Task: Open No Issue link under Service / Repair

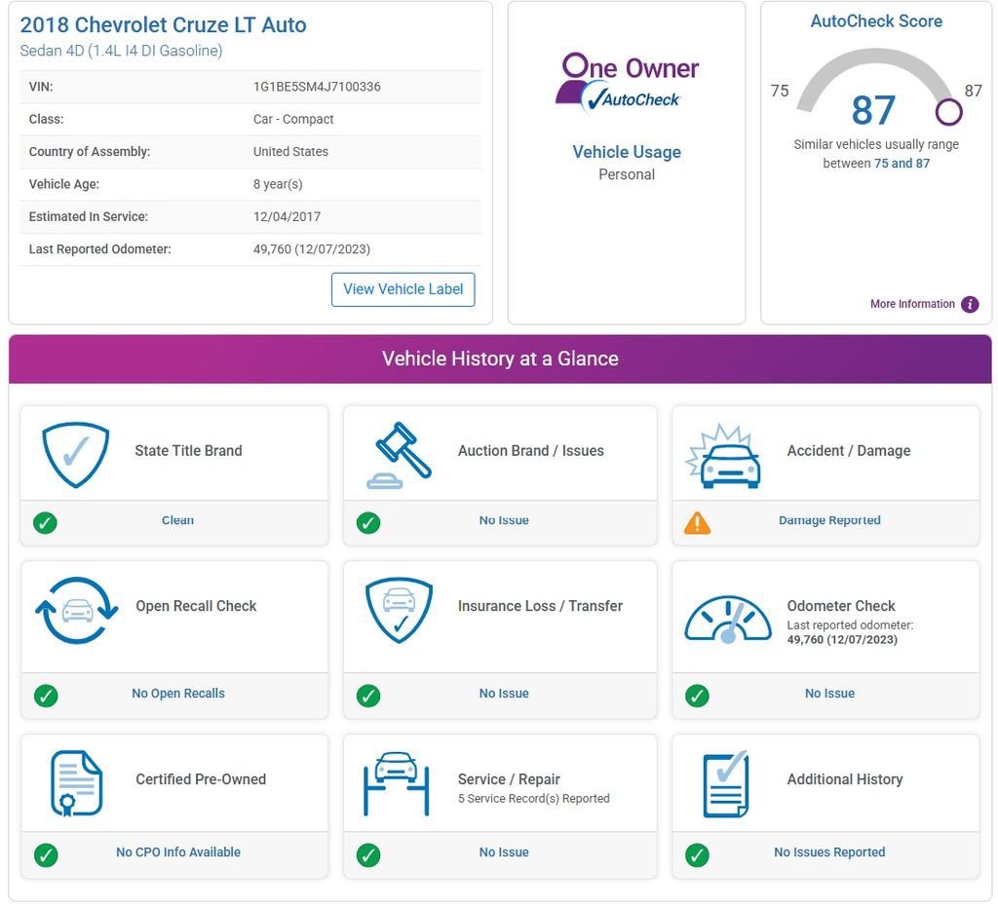Action: point(504,852)
